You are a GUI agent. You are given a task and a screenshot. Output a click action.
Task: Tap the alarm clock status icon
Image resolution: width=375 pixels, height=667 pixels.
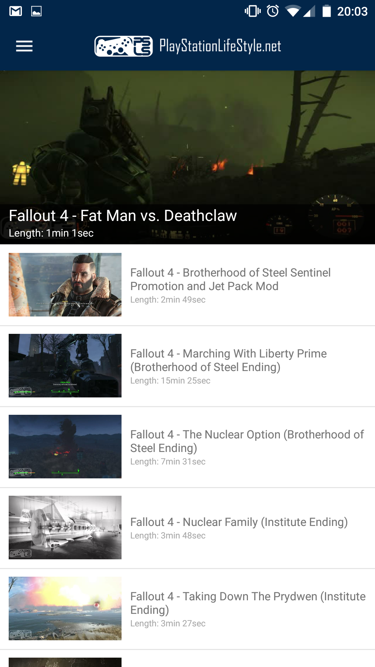pos(273,11)
